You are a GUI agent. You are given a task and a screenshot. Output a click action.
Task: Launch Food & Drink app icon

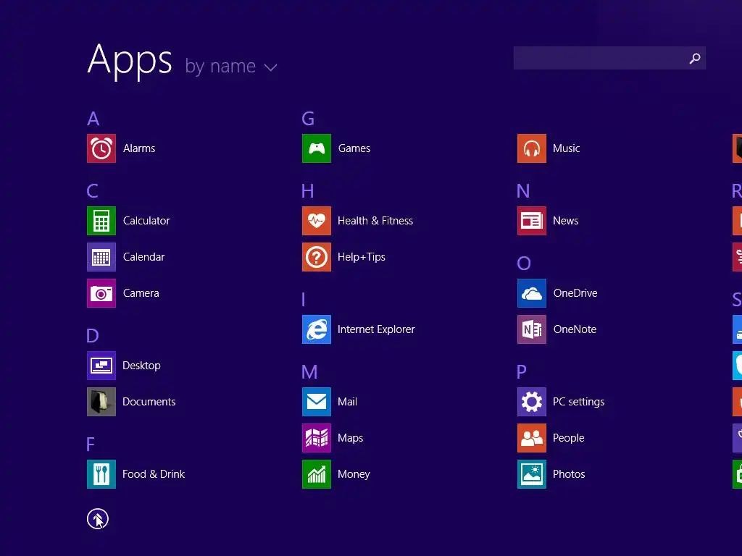[x=101, y=474]
